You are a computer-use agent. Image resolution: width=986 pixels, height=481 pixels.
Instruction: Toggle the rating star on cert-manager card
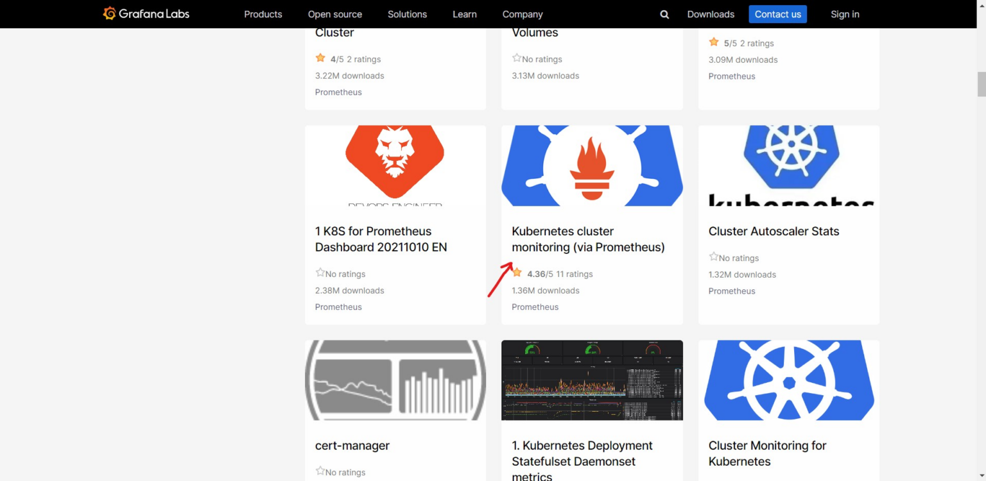pyautogui.click(x=320, y=470)
